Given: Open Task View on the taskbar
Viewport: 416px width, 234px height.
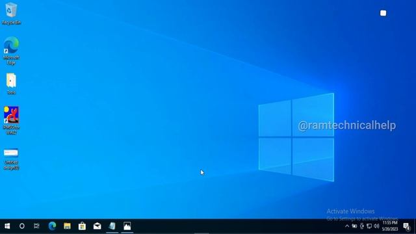Looking at the screenshot, I should pos(36,226).
